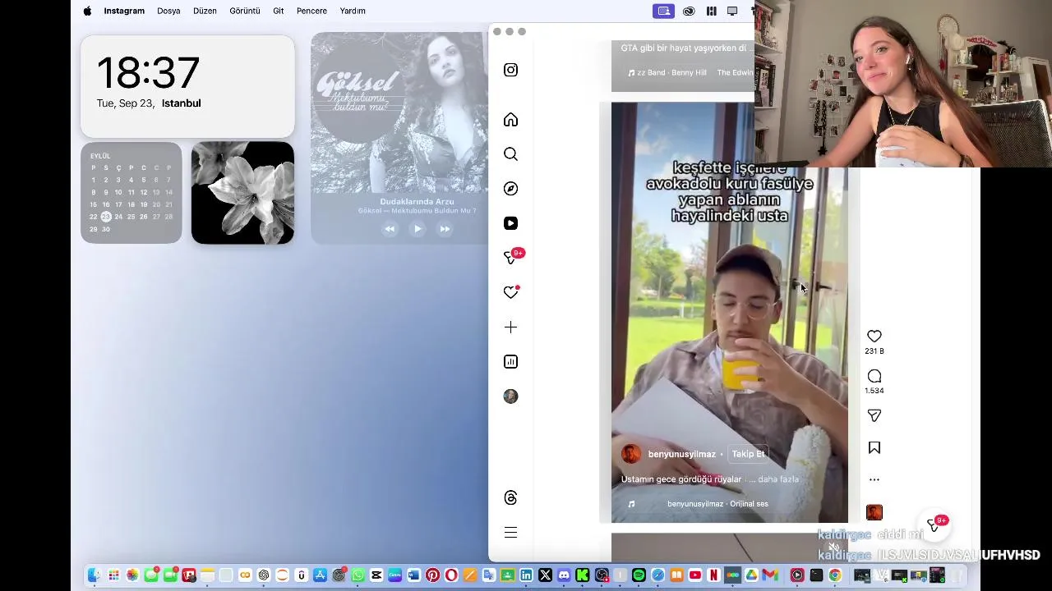Open CapCut from the Dock
Image resolution: width=1052 pixels, height=591 pixels.
(x=376, y=575)
